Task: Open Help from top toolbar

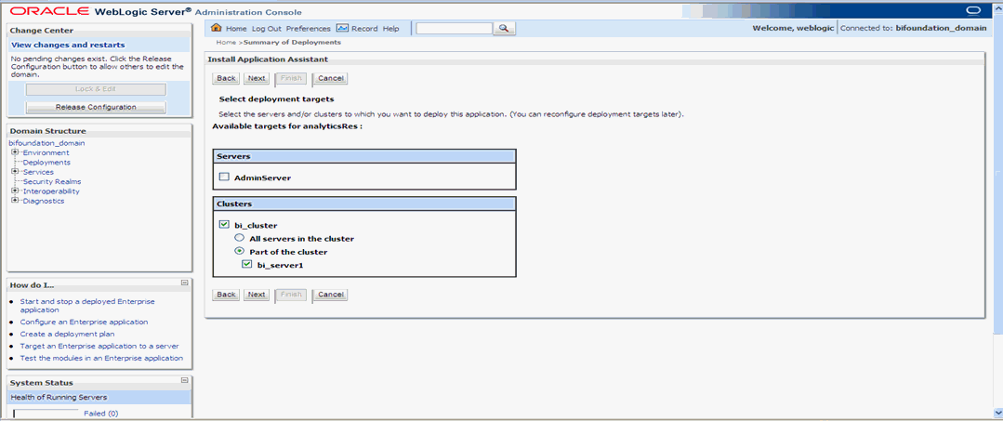Action: (390, 29)
